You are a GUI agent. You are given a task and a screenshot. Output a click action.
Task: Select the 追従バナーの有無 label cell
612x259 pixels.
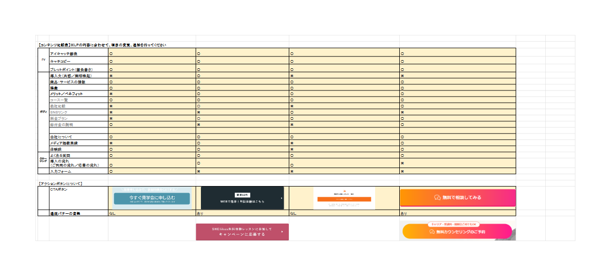(78, 213)
